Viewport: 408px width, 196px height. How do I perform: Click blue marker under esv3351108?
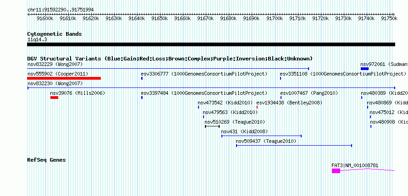point(281,78)
